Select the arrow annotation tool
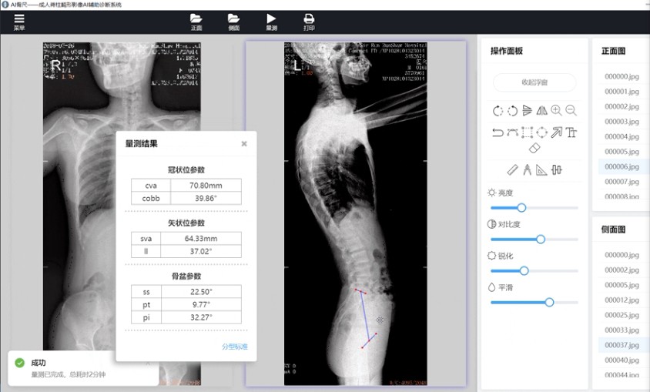The image size is (650, 392). click(x=556, y=132)
